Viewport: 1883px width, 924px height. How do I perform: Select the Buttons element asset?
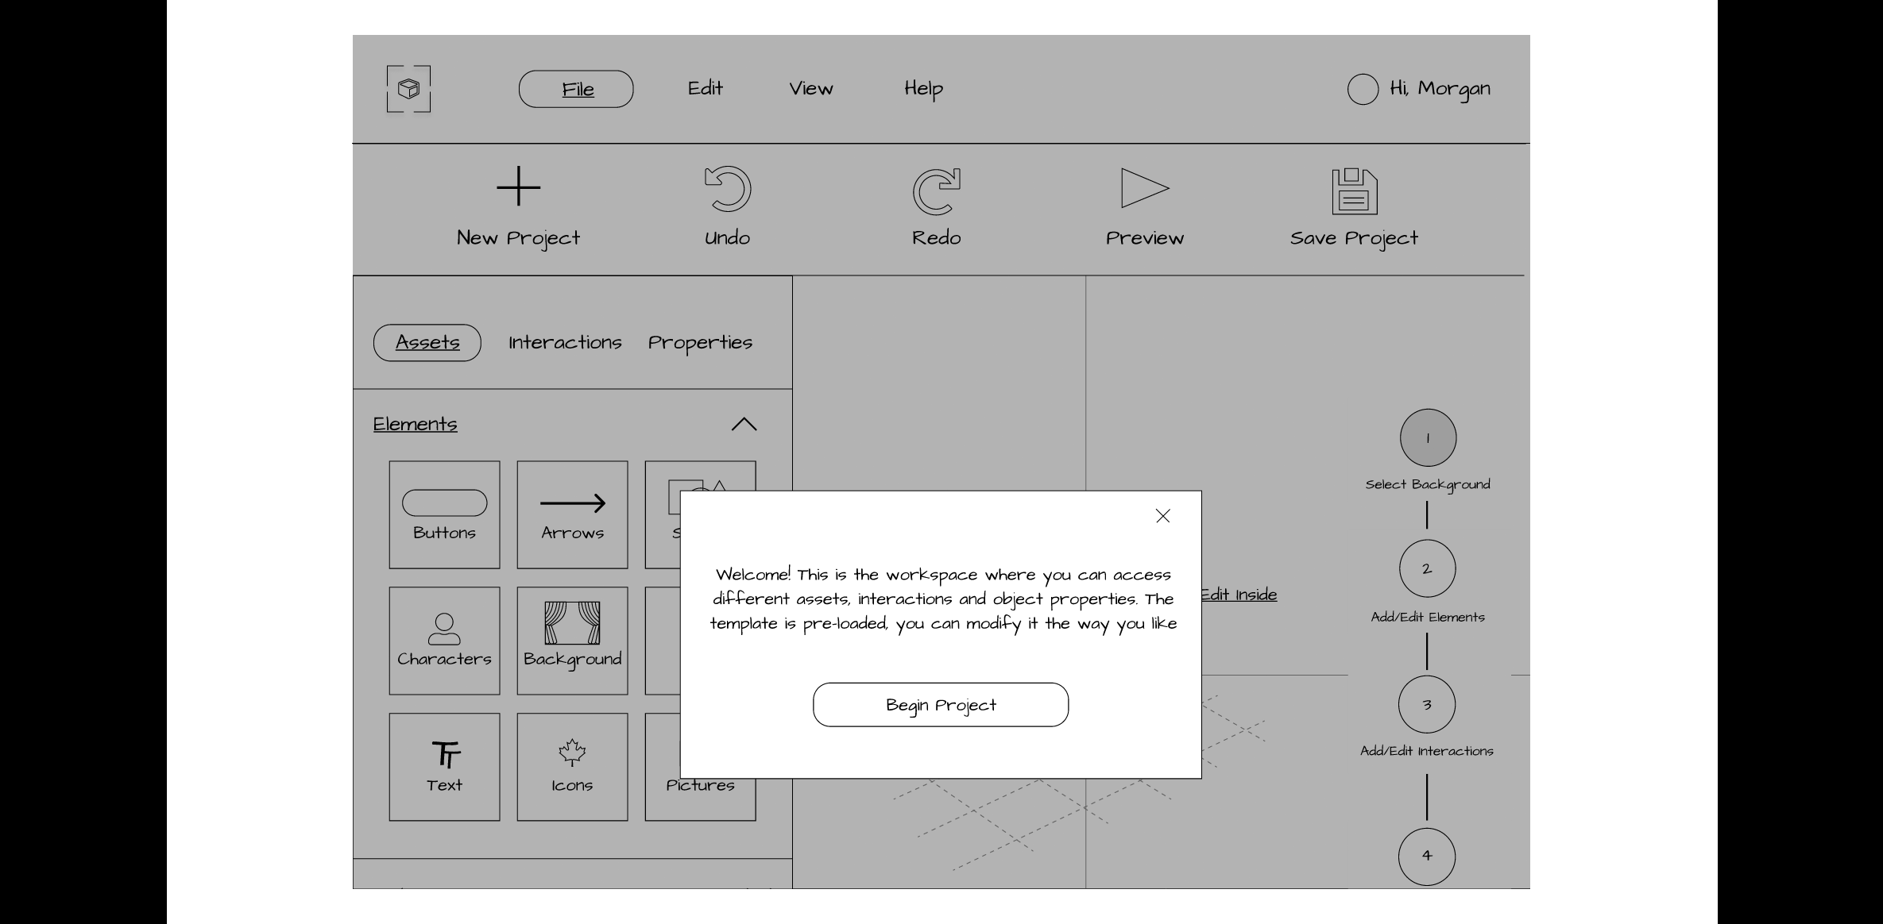443,514
